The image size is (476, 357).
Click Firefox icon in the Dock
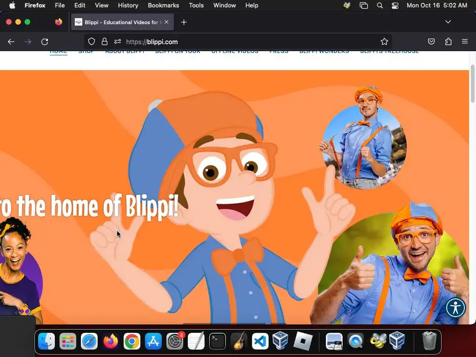pos(111,341)
